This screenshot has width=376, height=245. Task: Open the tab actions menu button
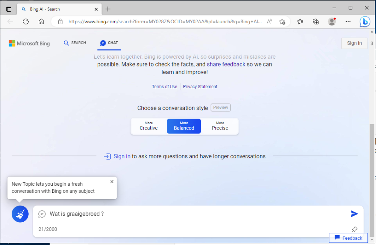click(9, 9)
